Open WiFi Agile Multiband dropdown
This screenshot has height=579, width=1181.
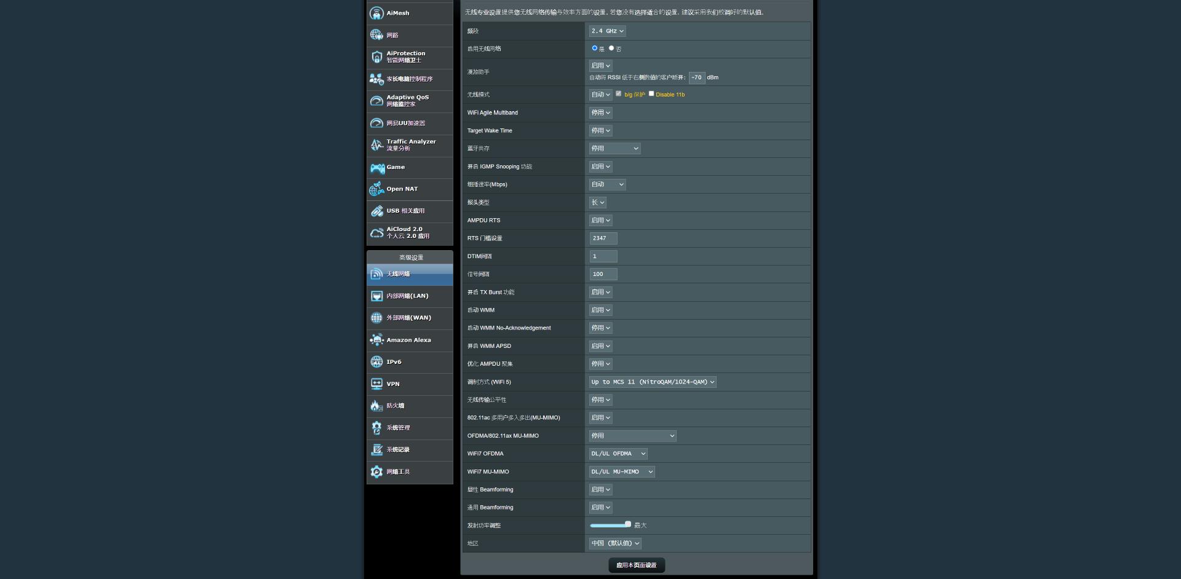click(601, 113)
